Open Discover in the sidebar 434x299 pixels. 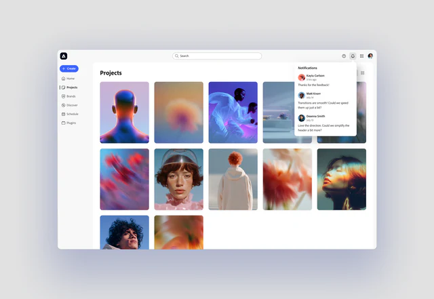69,105
